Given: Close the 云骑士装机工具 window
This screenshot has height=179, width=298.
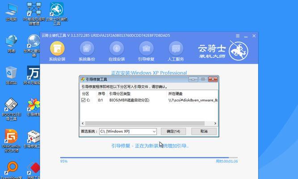Looking at the screenshot, I should tap(254, 36).
